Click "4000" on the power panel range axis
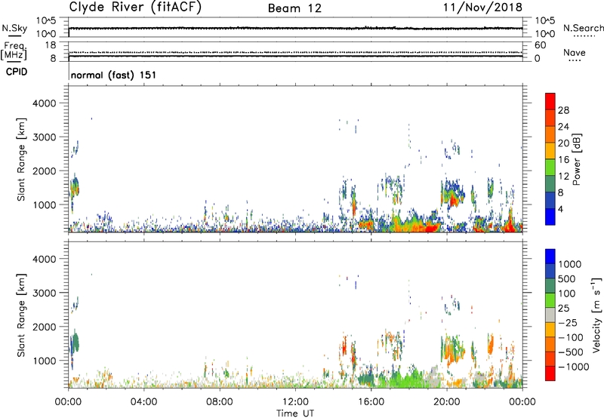The height and width of the screenshot is (418, 604). tap(44, 103)
